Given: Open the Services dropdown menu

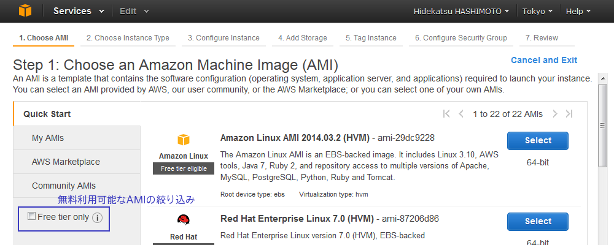Looking at the screenshot, I should click(79, 11).
